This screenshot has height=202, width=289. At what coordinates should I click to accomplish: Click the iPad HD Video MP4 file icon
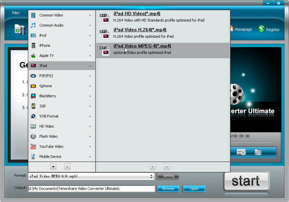105,18
